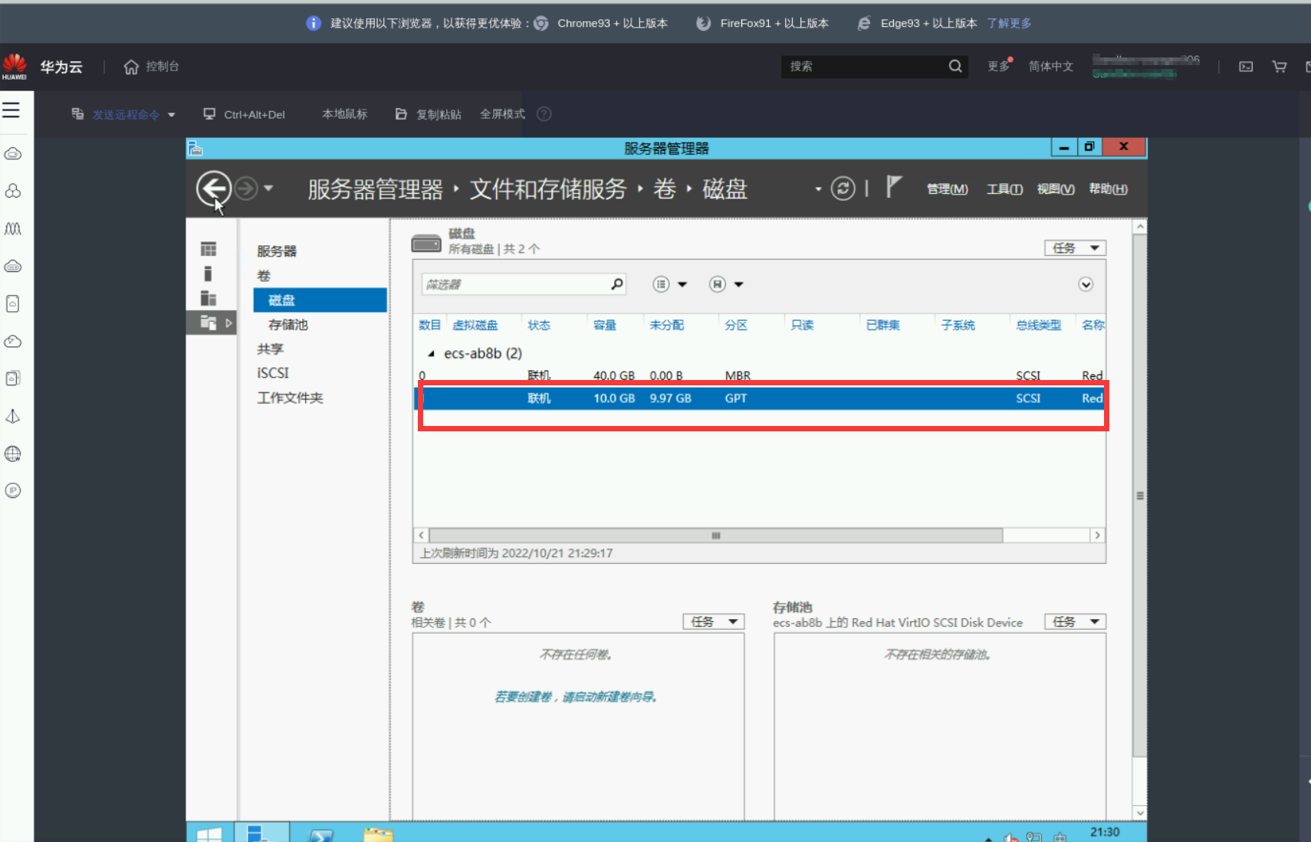The image size is (1311, 842).
Task: Click the 21:30 taskbar clock
Action: [x=1105, y=832]
